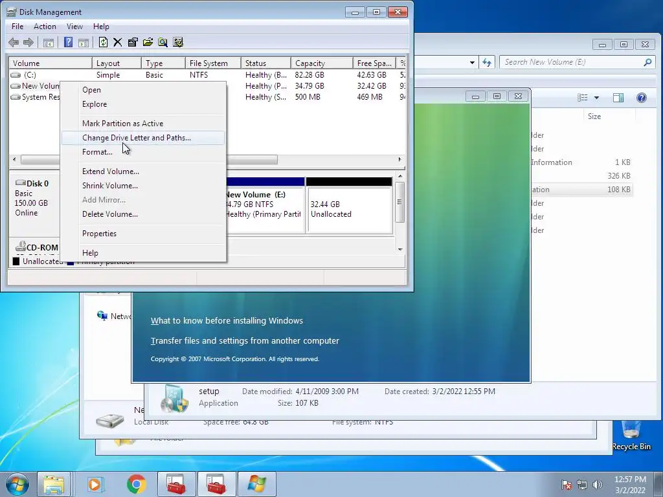Click Help at bottom of context menu
Screen dimensions: 663x497
[143, 253]
